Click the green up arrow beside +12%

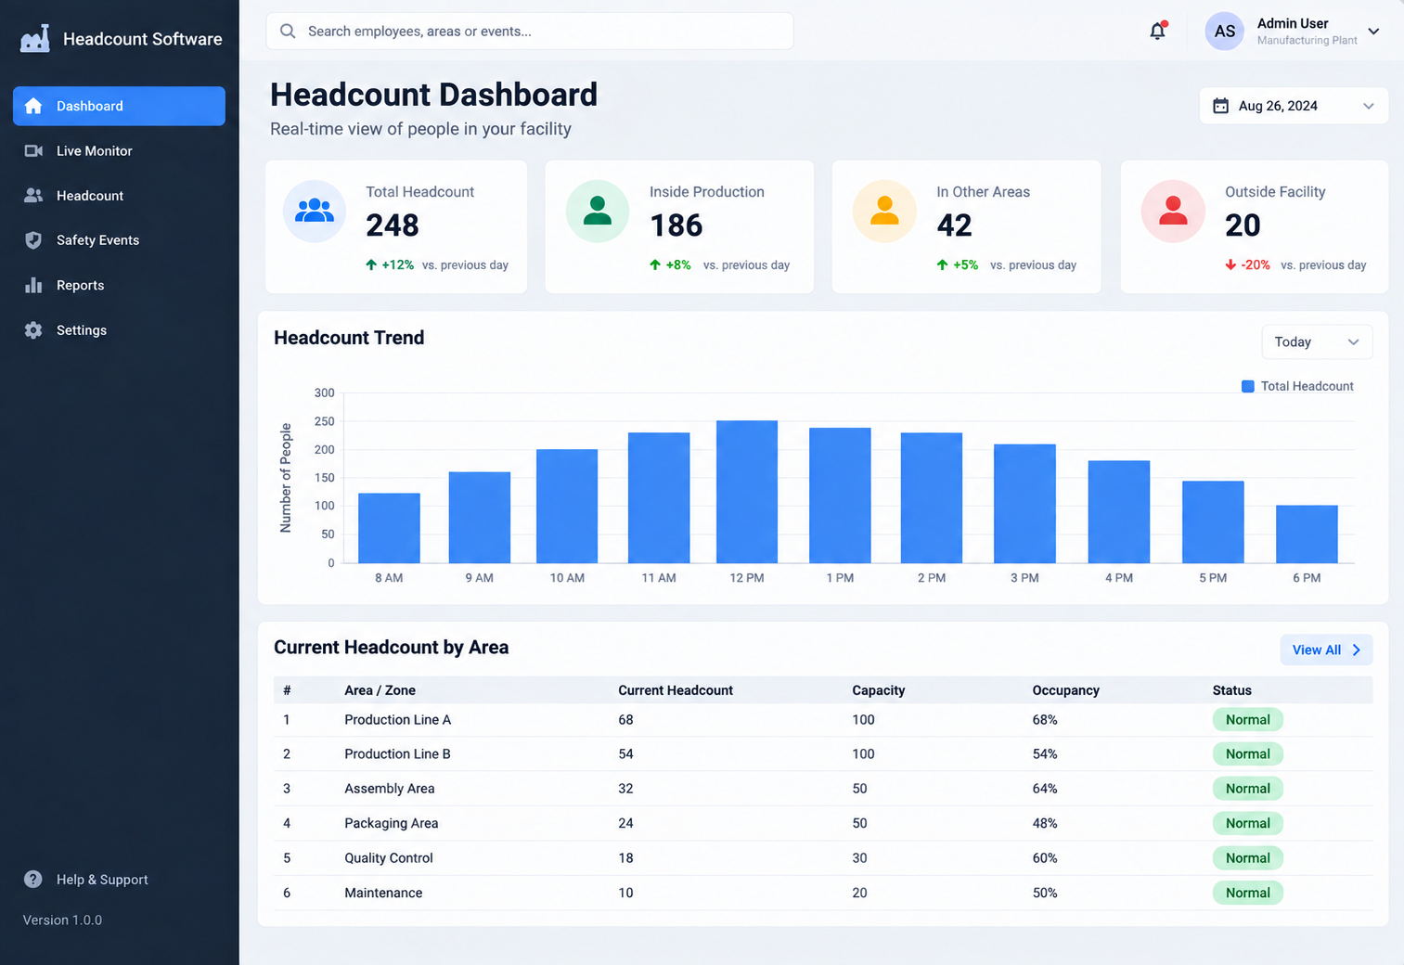371,264
